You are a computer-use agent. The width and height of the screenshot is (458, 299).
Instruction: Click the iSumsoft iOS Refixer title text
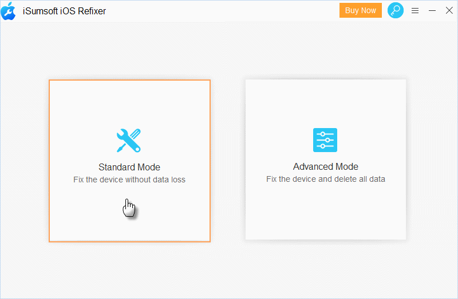click(64, 11)
